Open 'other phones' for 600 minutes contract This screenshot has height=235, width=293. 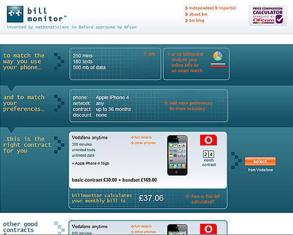[x=143, y=232]
